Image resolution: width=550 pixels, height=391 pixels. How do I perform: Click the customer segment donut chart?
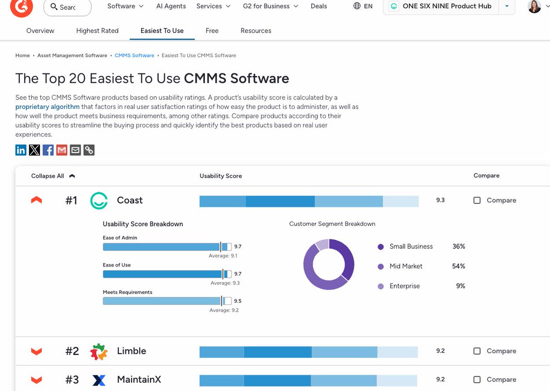click(x=329, y=264)
